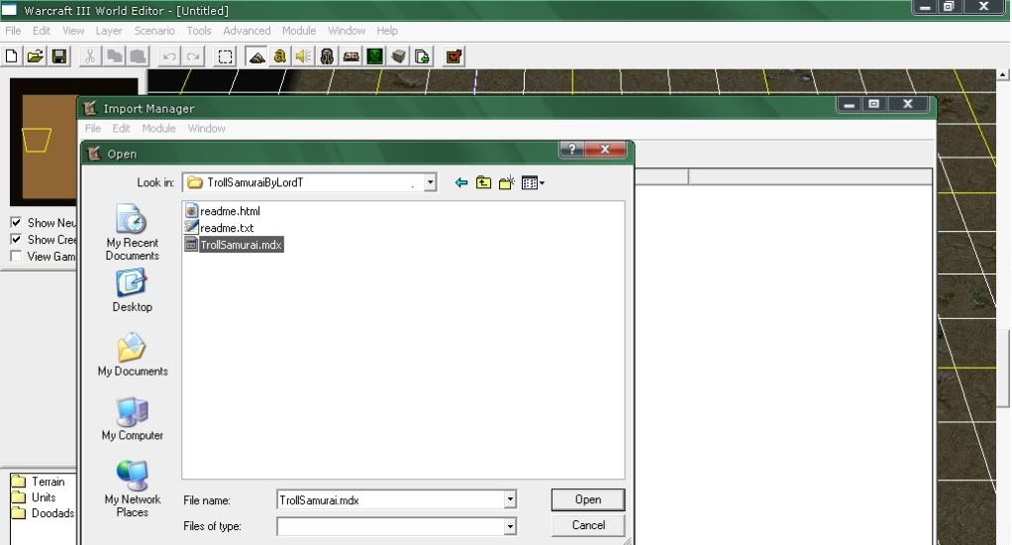1012x545 pixels.
Task: Click the Test Map red icon
Action: click(x=454, y=56)
